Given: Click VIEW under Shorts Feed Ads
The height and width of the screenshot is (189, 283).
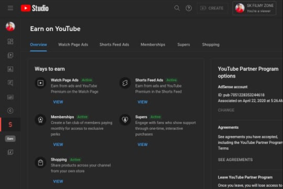Looking at the screenshot, I should pyautogui.click(x=143, y=102).
